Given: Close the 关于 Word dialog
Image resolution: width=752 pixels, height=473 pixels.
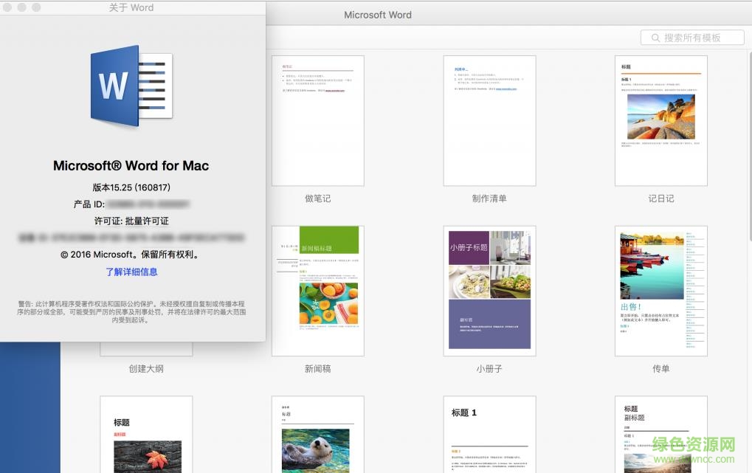Looking at the screenshot, I should pos(8,7).
